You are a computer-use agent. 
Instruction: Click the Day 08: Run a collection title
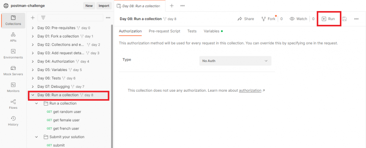click(x=141, y=19)
